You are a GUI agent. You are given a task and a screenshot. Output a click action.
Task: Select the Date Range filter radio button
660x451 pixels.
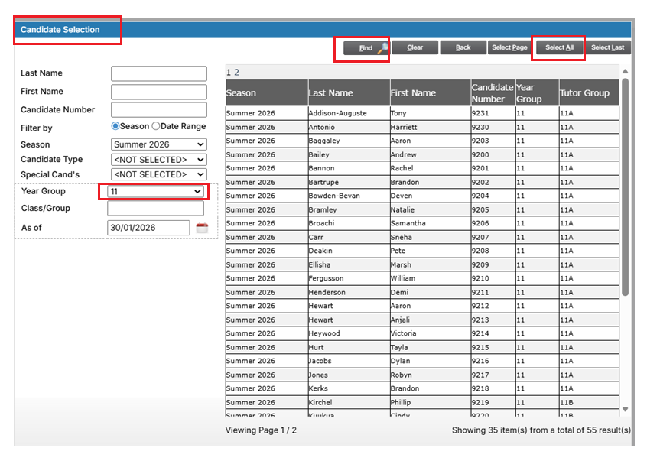coord(156,126)
